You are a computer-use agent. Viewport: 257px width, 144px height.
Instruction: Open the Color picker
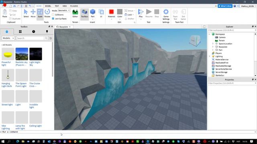(120, 14)
